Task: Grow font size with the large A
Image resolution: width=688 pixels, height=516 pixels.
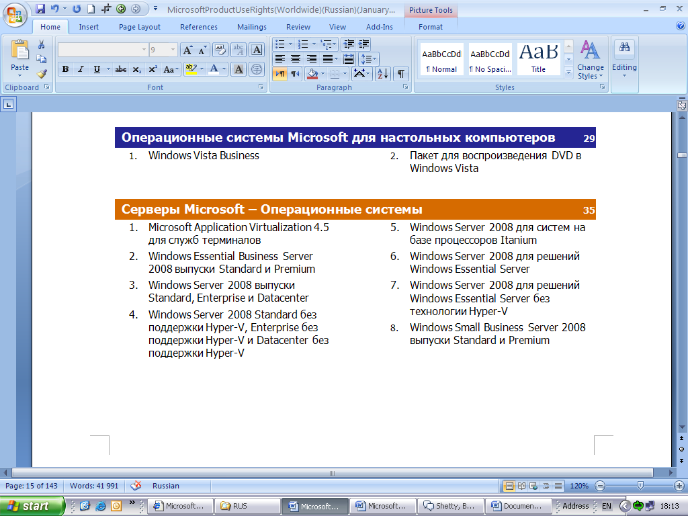Action: 187,50
